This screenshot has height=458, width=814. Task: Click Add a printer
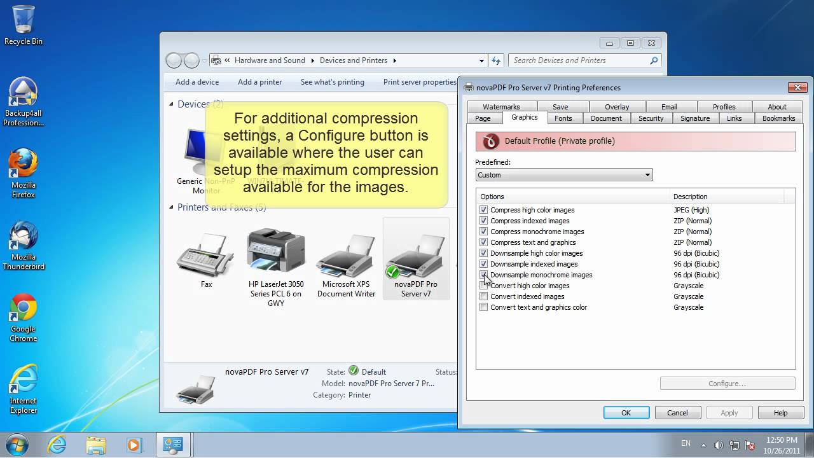tap(259, 82)
